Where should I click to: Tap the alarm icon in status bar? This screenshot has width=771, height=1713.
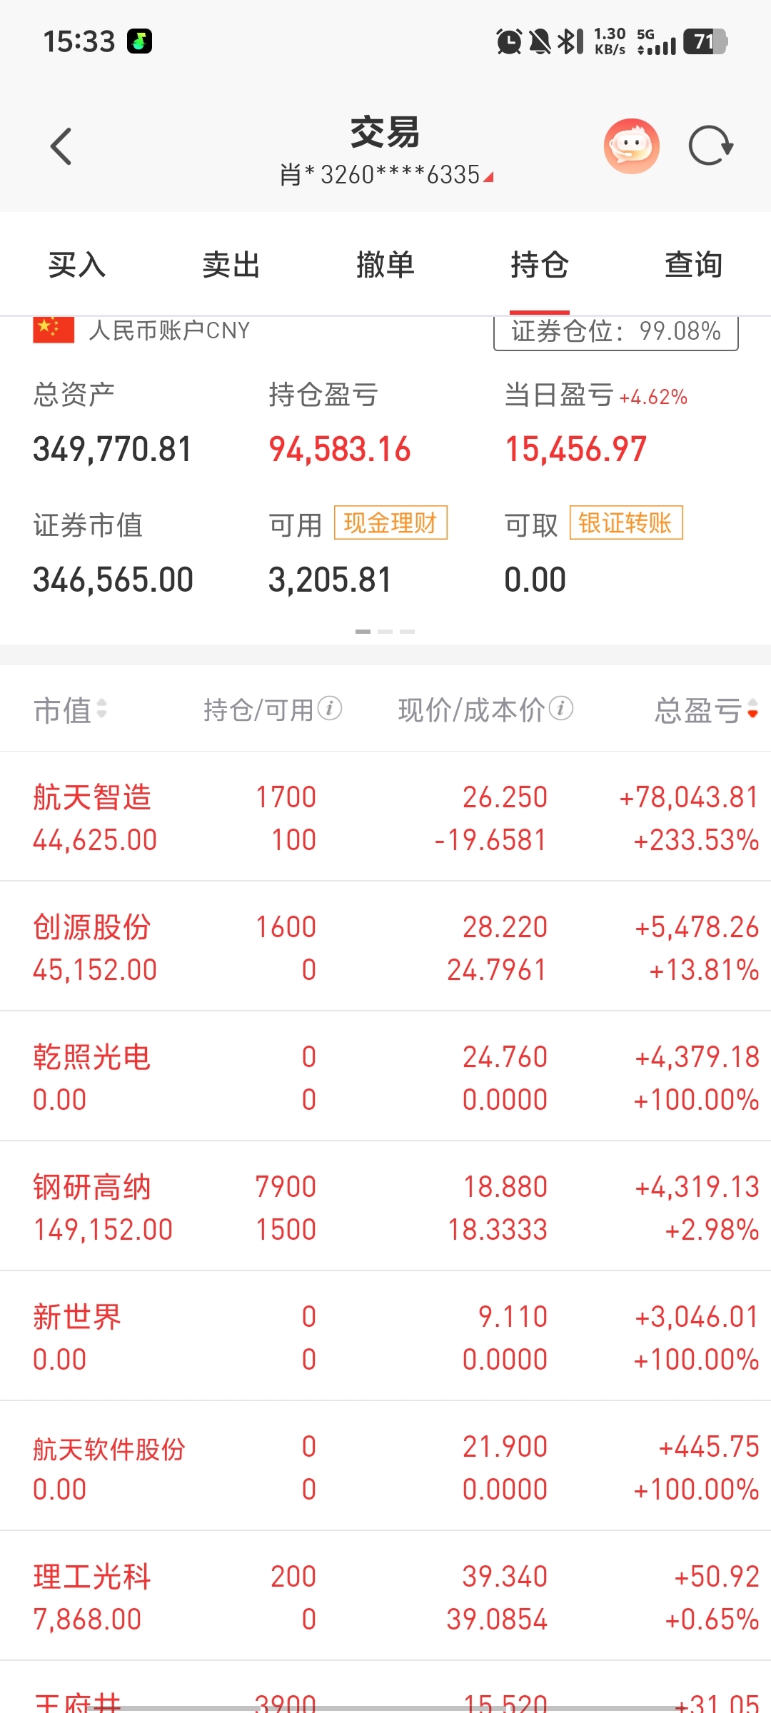pyautogui.click(x=509, y=41)
